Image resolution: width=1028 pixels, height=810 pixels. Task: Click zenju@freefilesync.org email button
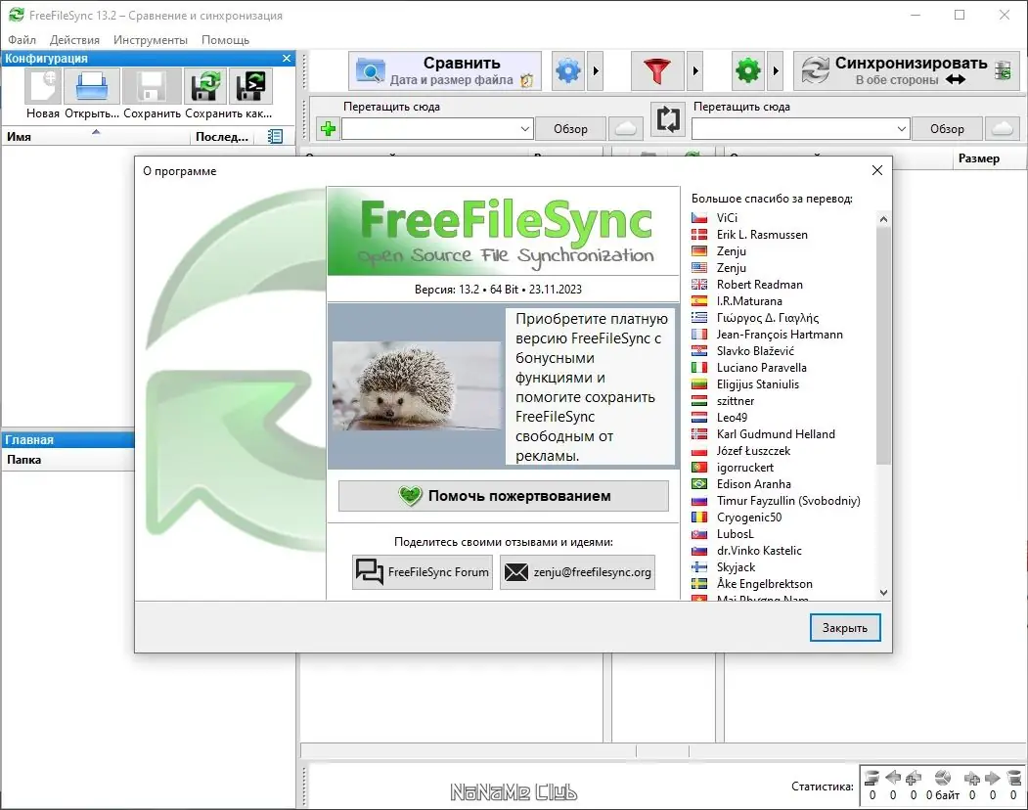[578, 572]
